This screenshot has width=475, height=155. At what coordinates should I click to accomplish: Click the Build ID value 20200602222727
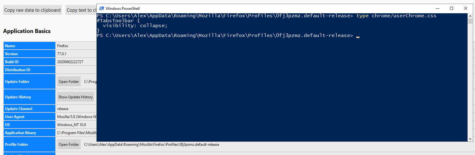click(70, 62)
